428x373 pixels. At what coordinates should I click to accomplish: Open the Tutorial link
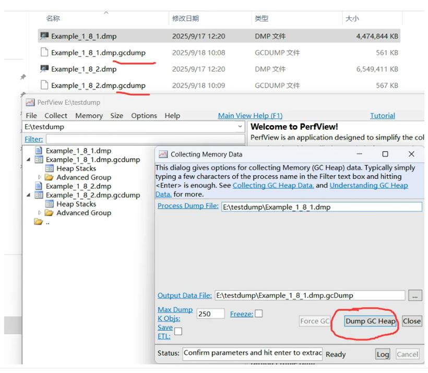[x=383, y=116]
